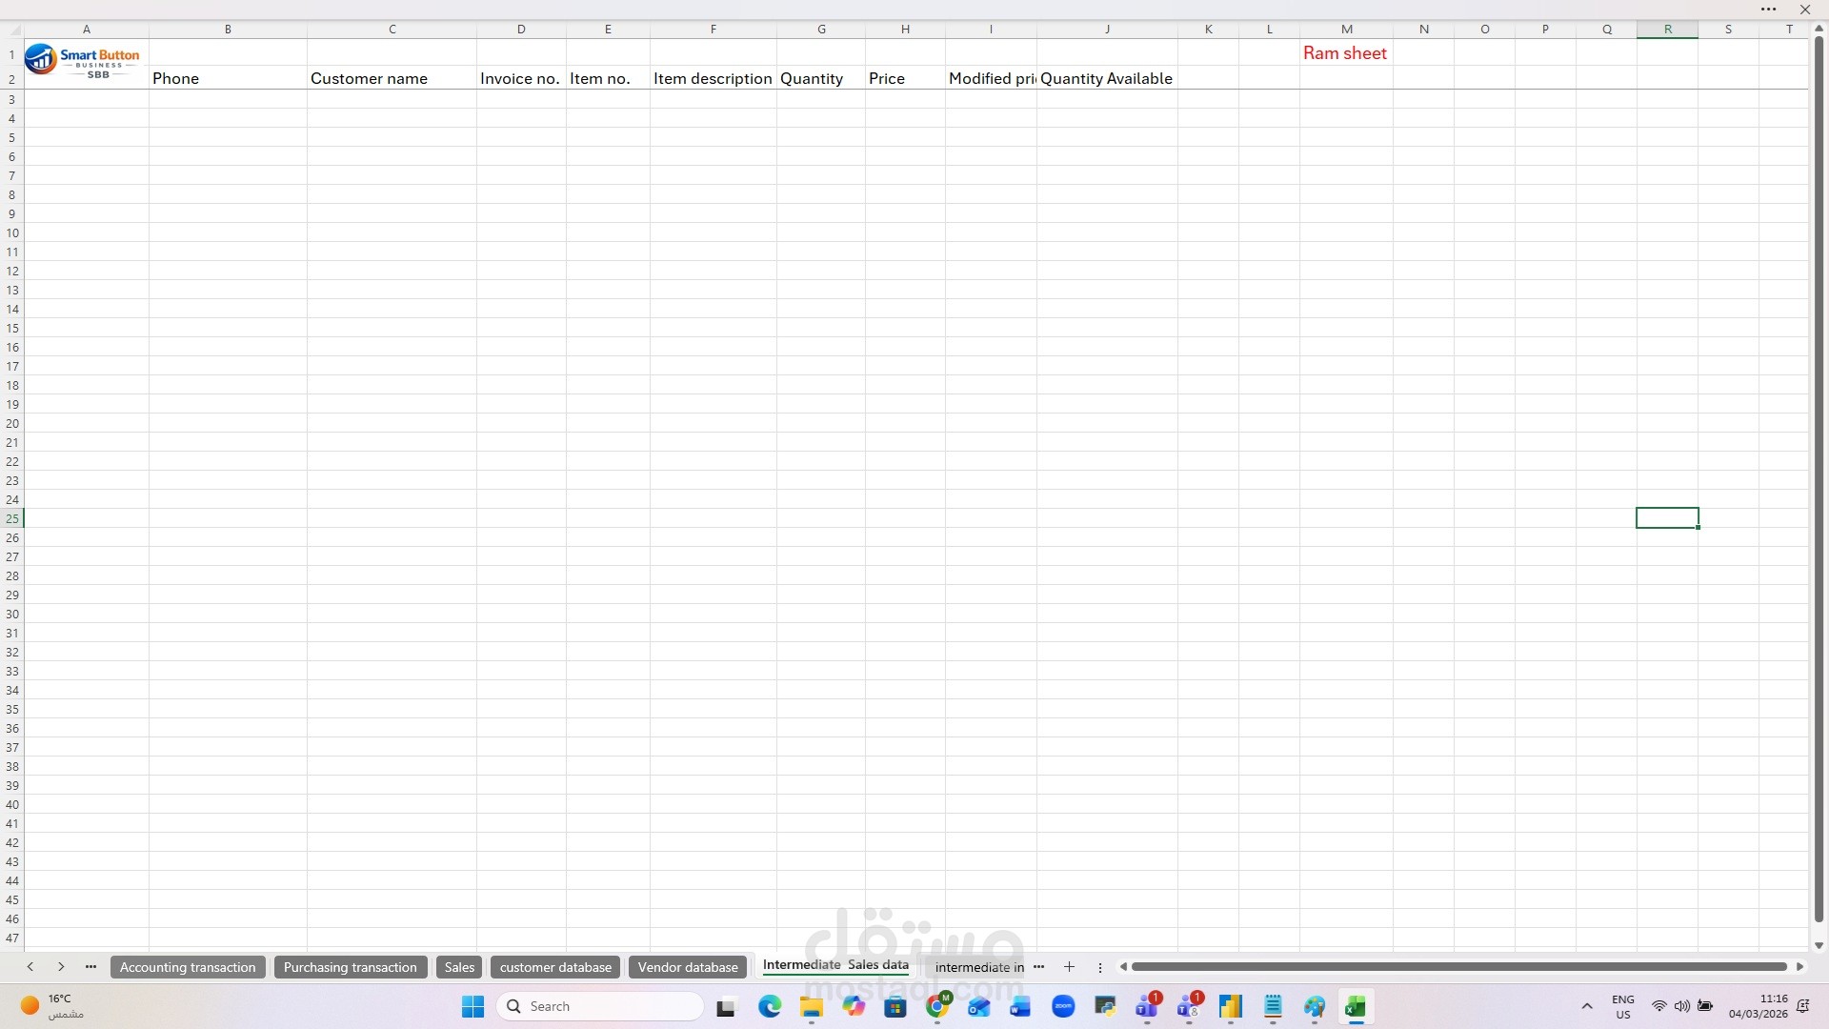
Task: Click vertical scrollbar down arrow
Action: click(1819, 945)
